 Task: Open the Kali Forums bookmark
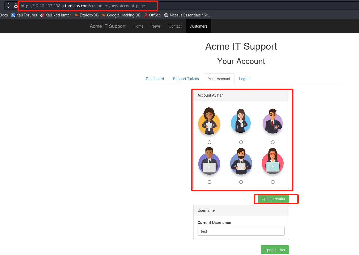point(24,15)
